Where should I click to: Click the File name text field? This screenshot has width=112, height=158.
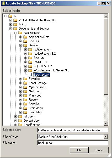pyautogui.click(x=73, y=143)
